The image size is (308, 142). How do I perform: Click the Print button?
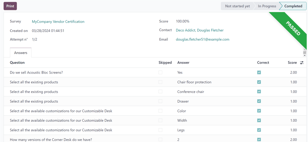pos(10,6)
